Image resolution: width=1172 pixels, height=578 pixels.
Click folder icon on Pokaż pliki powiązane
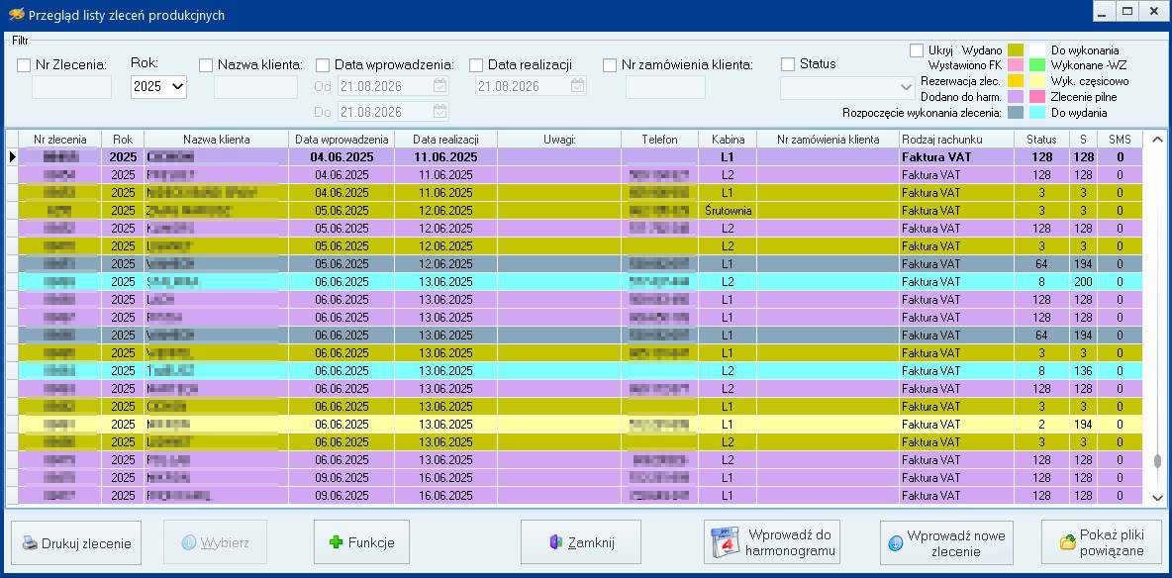point(1067,542)
